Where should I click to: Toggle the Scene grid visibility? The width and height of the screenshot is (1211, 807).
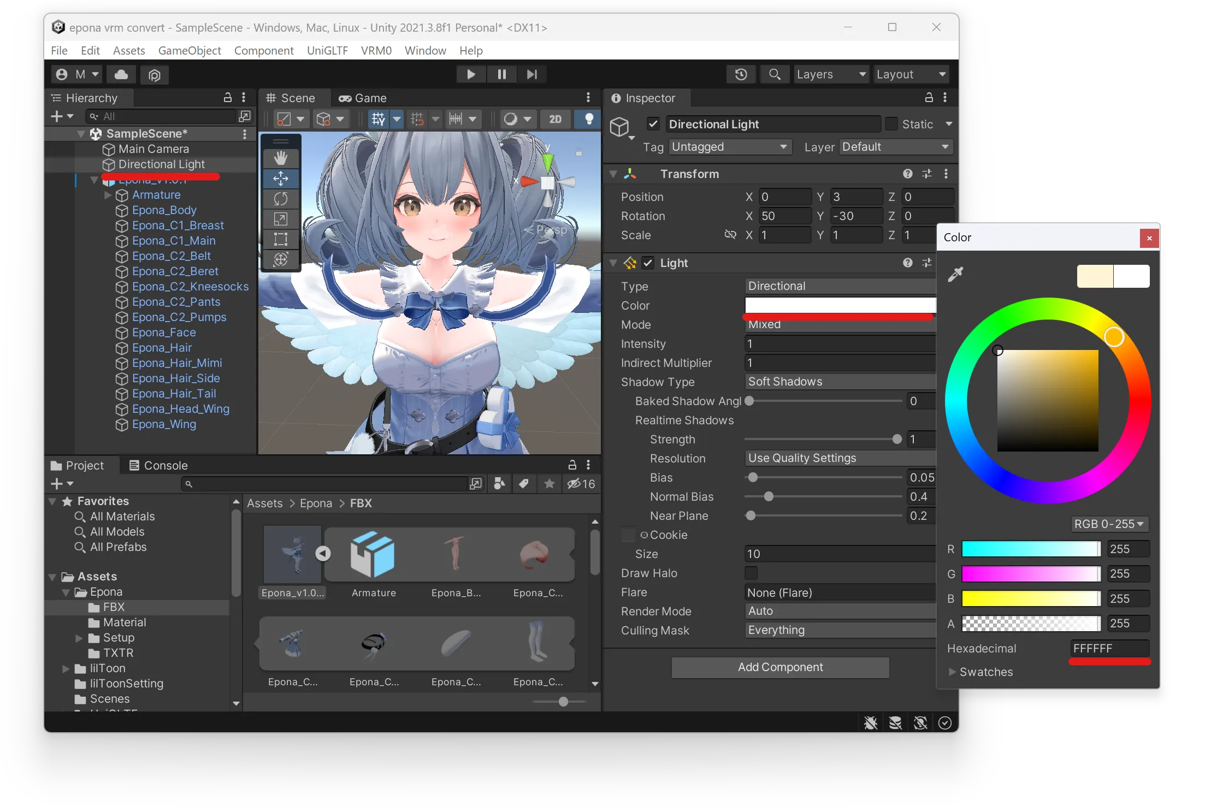[x=379, y=119]
